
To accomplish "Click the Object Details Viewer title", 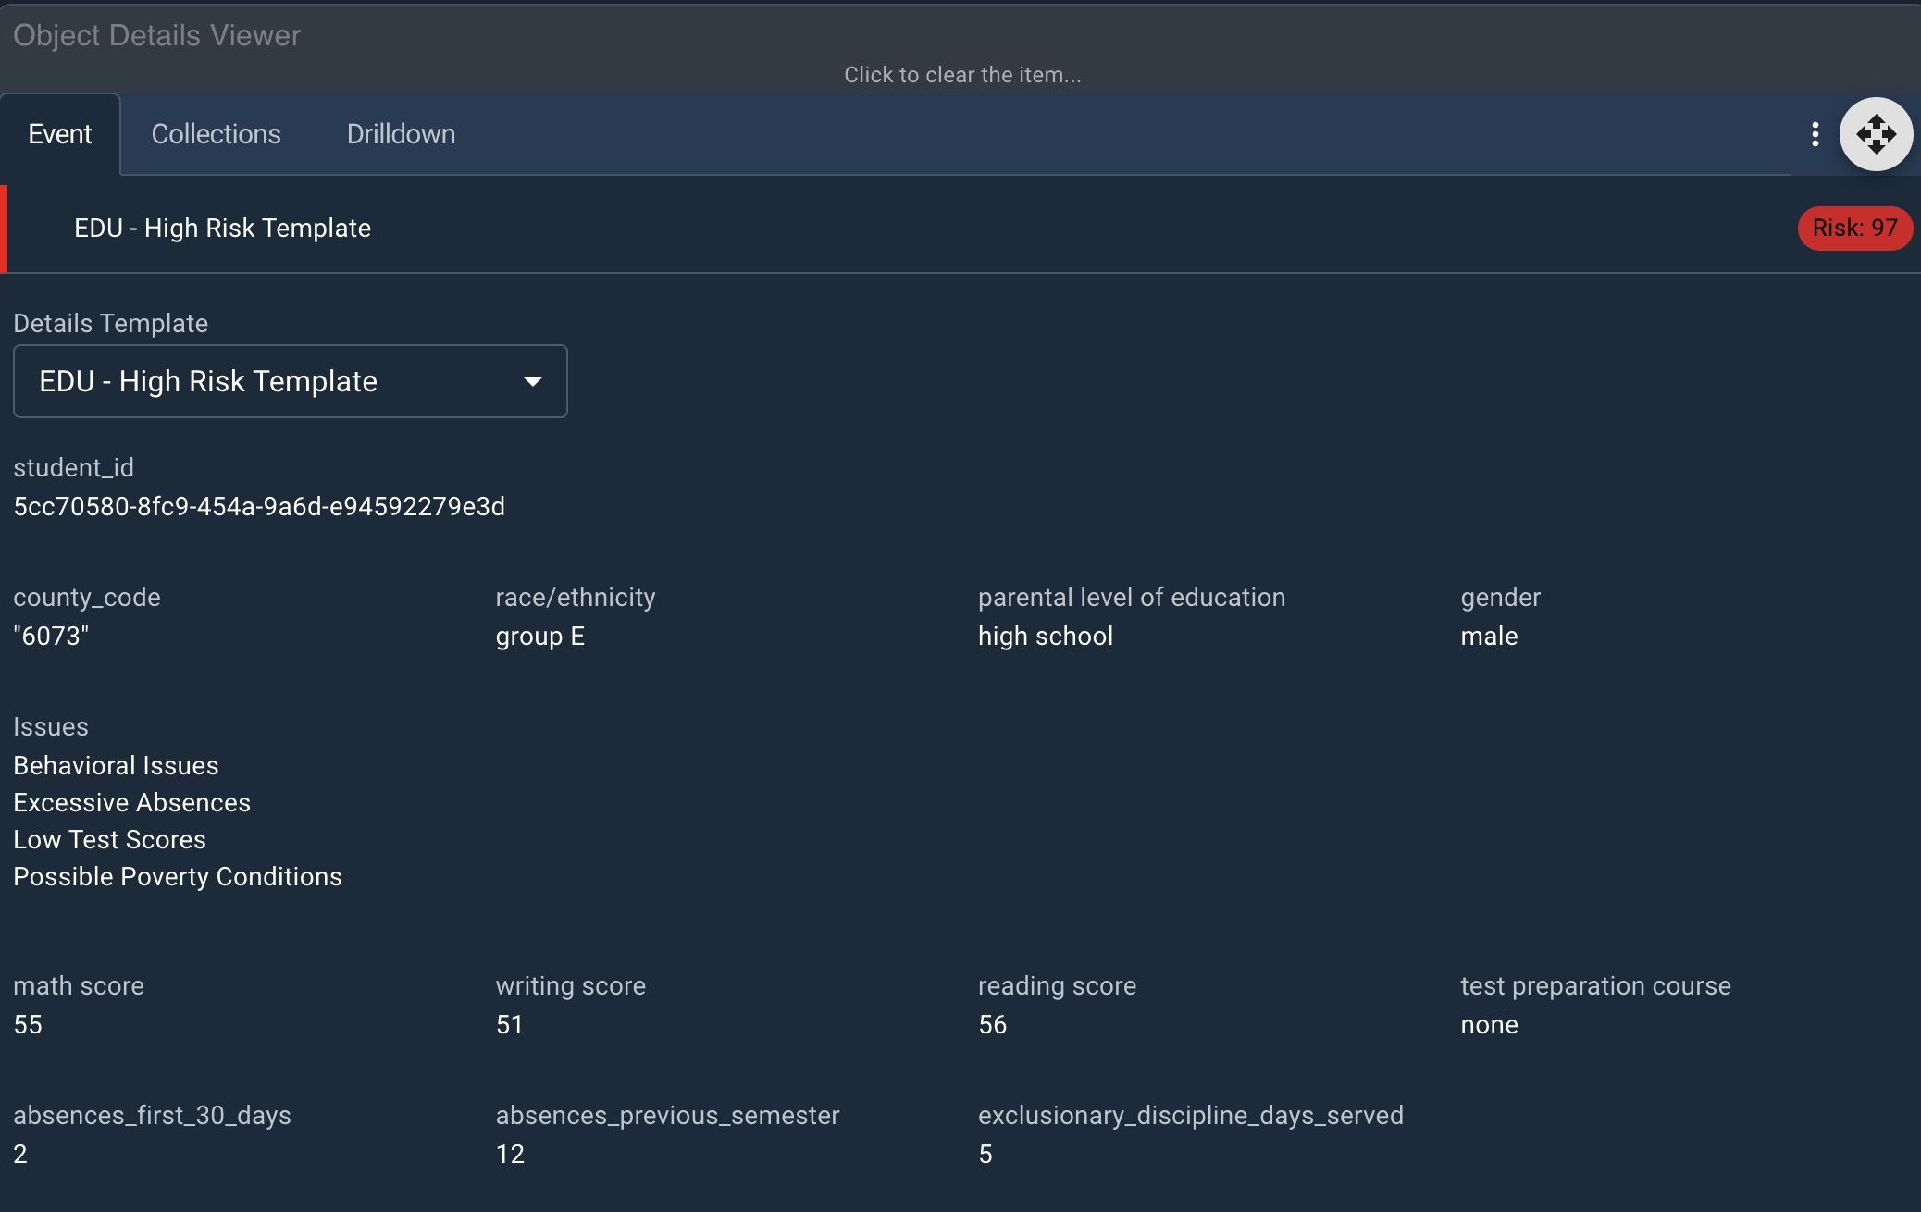I will click(156, 35).
